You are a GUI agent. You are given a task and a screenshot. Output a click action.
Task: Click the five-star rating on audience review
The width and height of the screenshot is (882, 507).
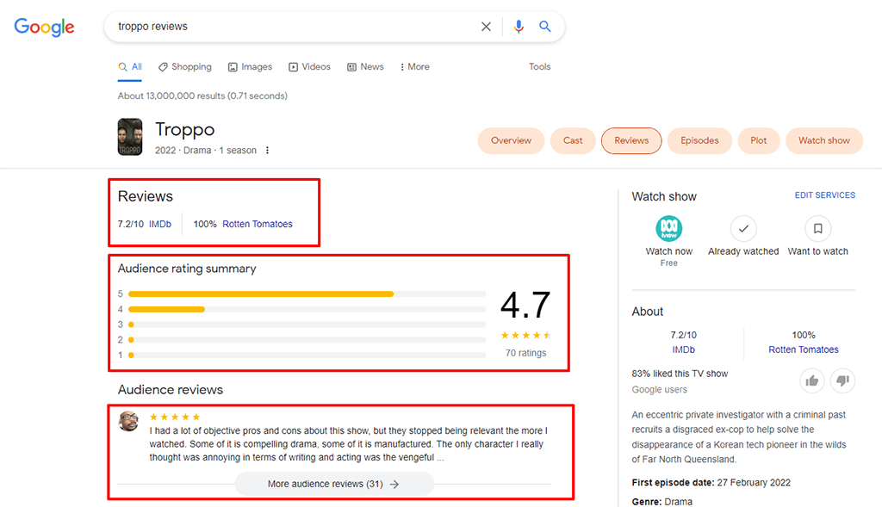(x=175, y=417)
